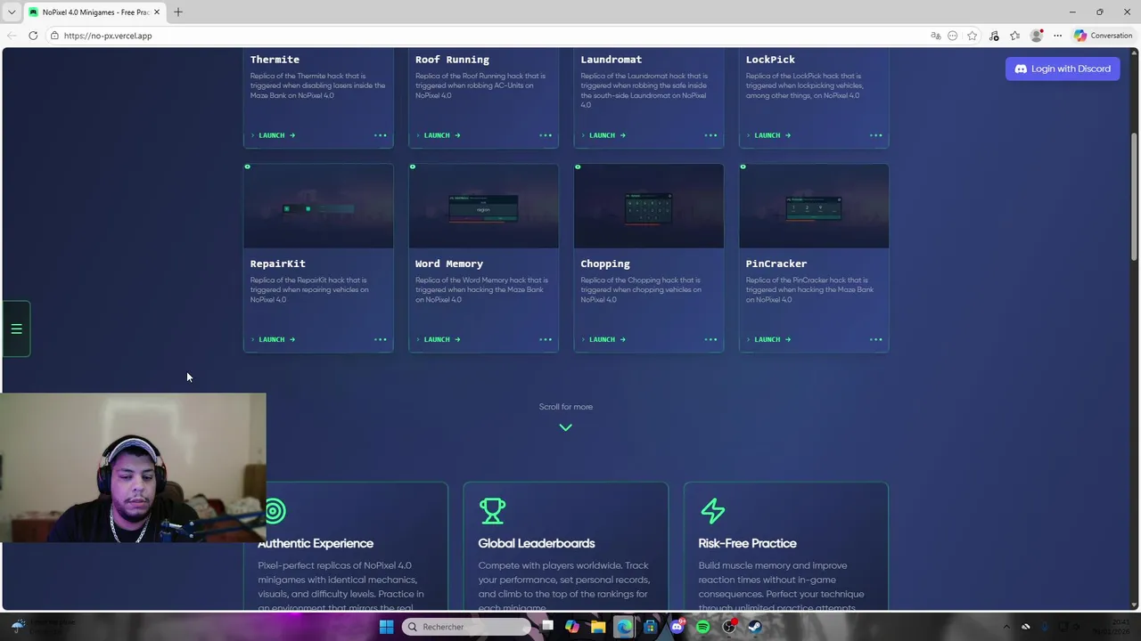Click the Authentic Experience target icon
This screenshot has width=1141, height=641.
pyautogui.click(x=275, y=511)
